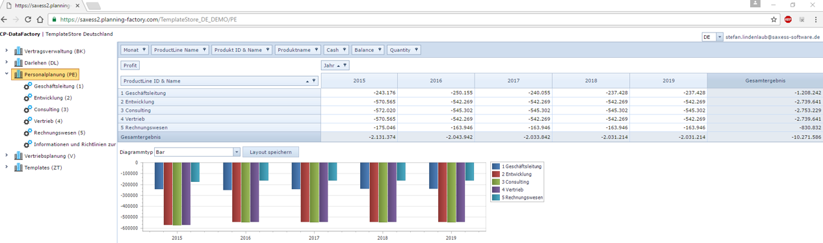
Task: Open the DE language dropdown
Action: (x=720, y=37)
